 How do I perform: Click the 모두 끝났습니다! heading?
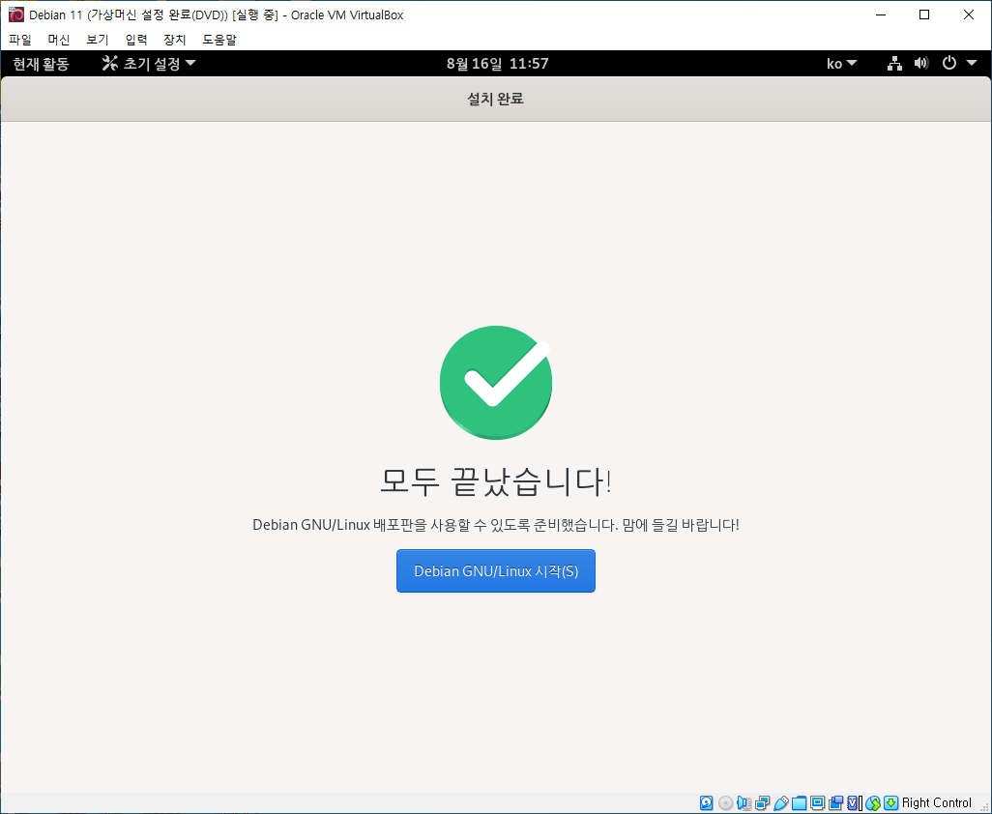click(x=495, y=480)
